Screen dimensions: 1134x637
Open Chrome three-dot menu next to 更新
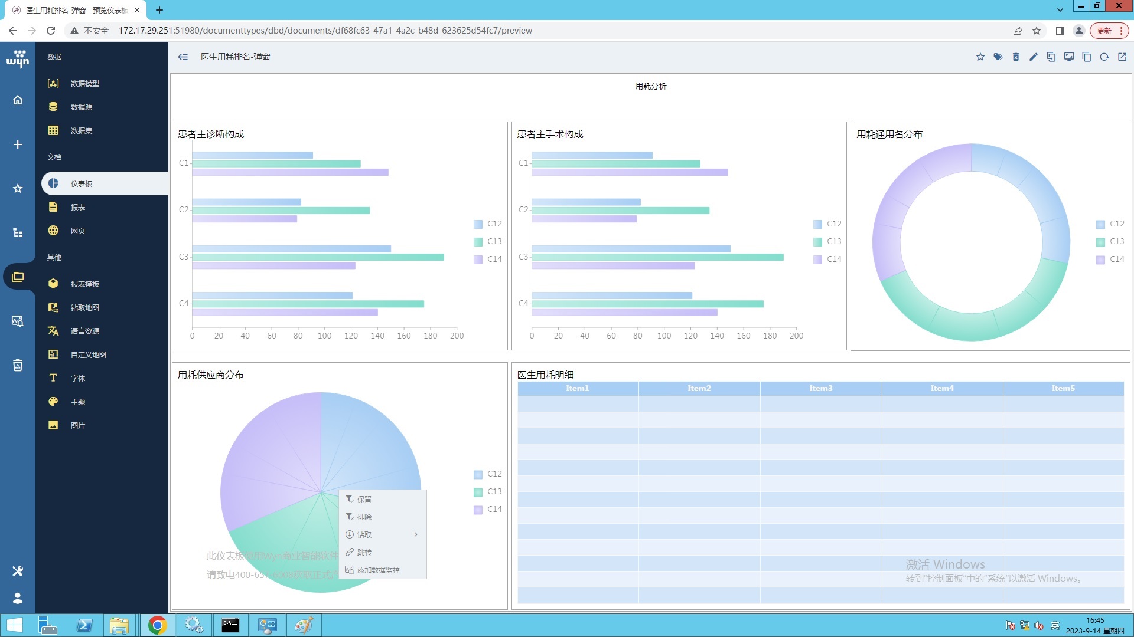(1120, 31)
